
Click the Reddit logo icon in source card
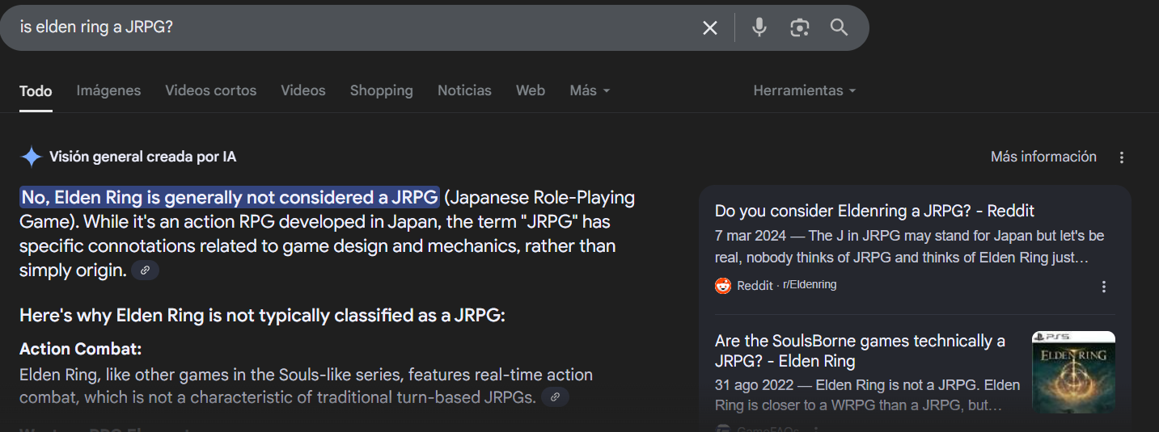coord(723,285)
